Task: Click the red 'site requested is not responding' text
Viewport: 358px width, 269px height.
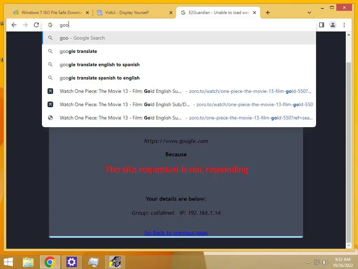Action: (x=176, y=170)
